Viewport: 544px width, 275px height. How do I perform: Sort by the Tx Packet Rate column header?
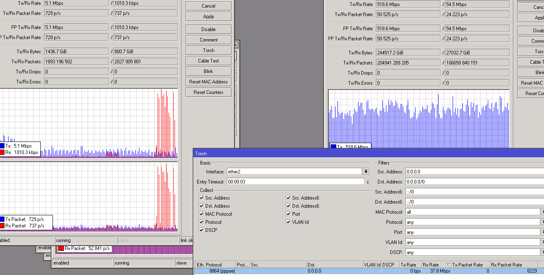coord(471,265)
